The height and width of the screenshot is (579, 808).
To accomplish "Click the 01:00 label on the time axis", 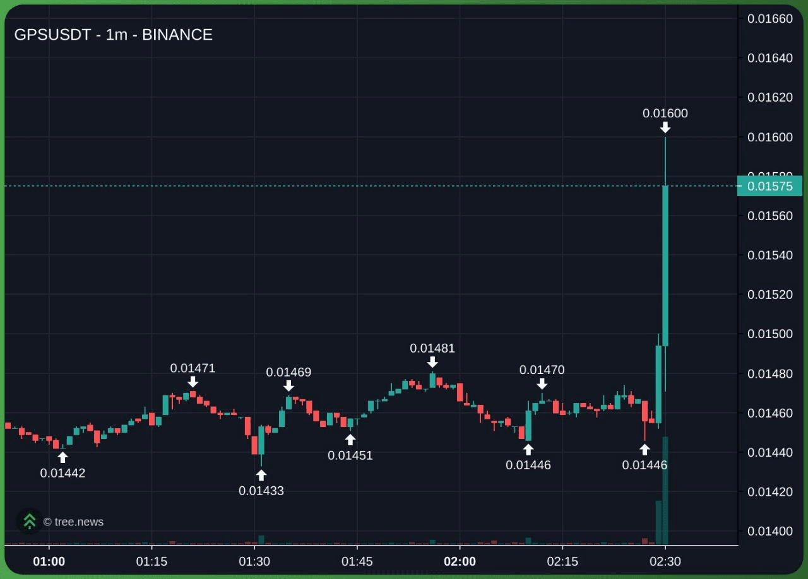I will point(49,561).
